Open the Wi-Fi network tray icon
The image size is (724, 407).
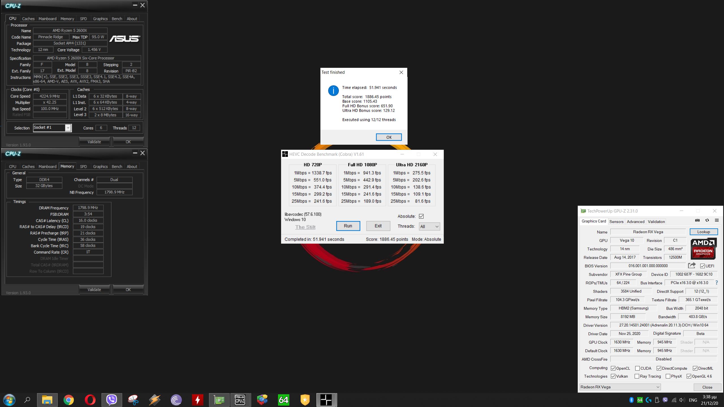click(x=674, y=400)
